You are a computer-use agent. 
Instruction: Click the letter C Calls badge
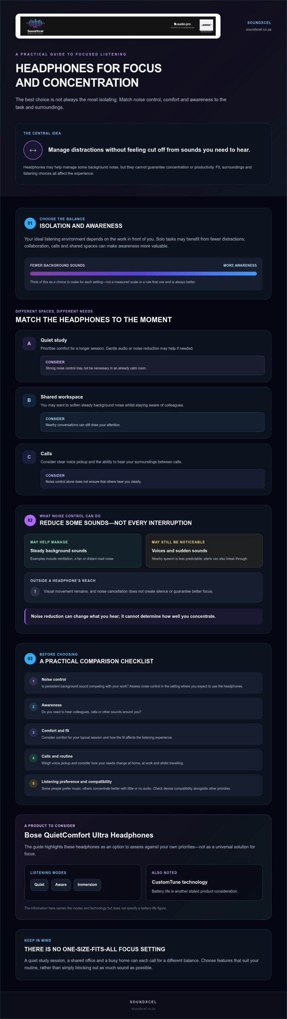click(29, 457)
